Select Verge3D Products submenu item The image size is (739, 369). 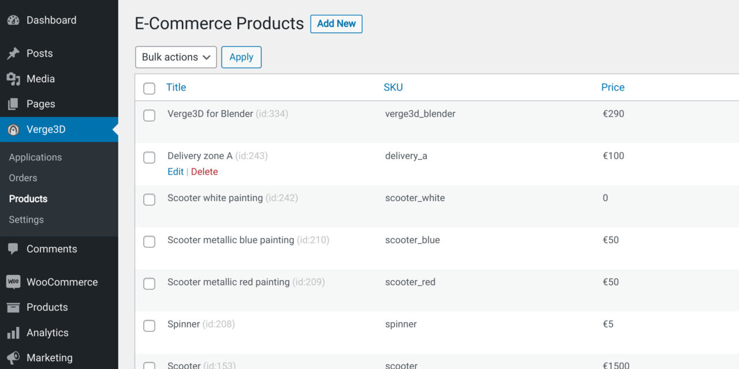pos(28,199)
